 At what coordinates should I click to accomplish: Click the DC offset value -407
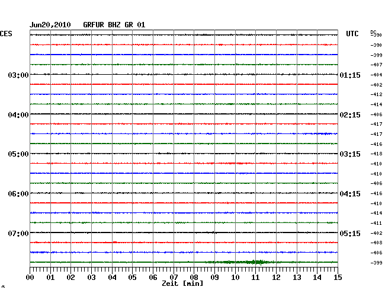(376, 65)
